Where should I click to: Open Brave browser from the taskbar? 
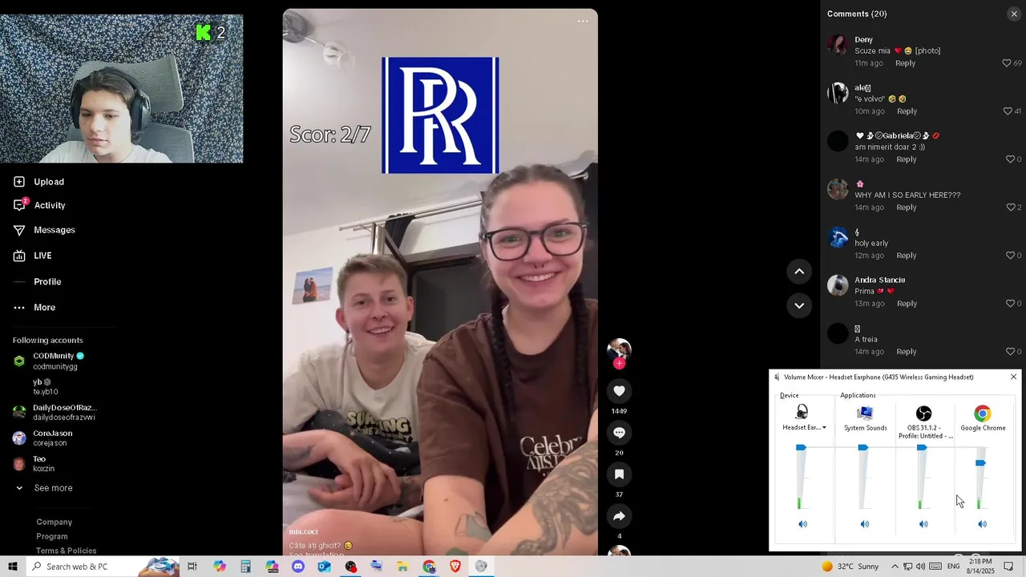coord(455,567)
